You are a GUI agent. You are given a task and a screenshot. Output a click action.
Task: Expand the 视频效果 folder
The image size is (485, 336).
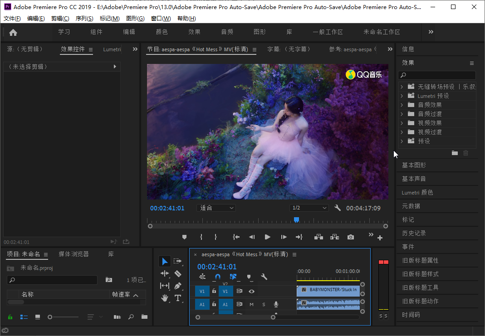(402, 123)
